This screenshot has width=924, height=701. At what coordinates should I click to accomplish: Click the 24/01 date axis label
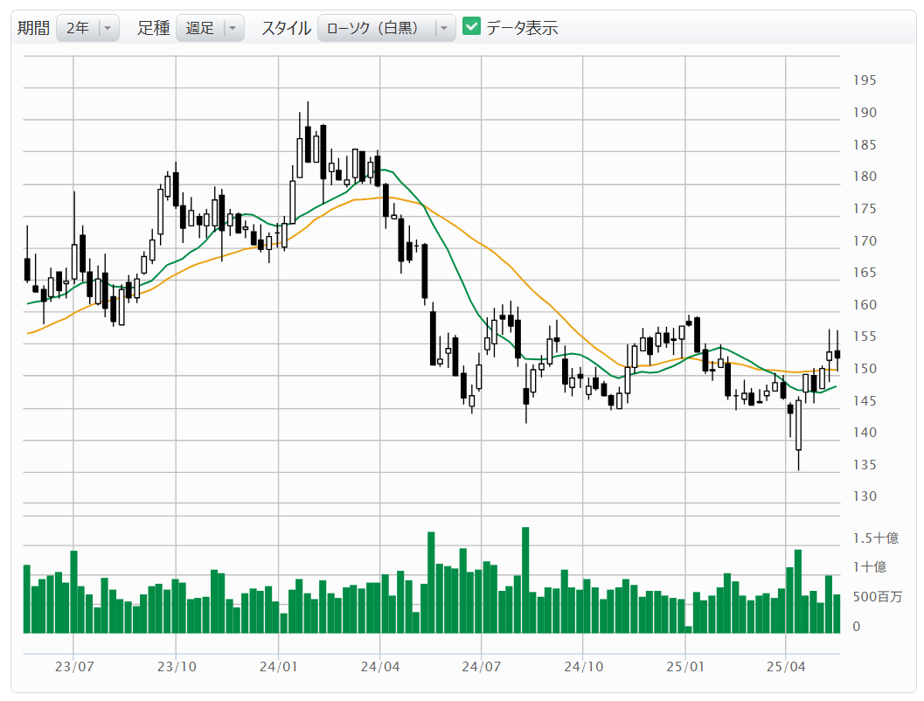278,666
